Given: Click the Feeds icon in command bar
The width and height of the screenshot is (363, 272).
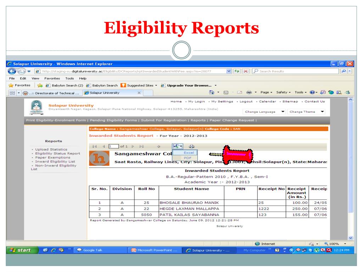Looking at the screenshot, I should 226,92.
